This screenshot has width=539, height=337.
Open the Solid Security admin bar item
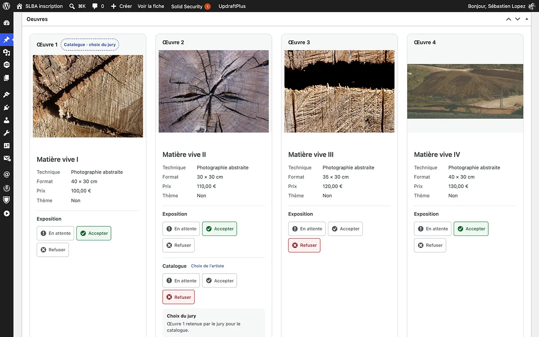click(x=190, y=6)
